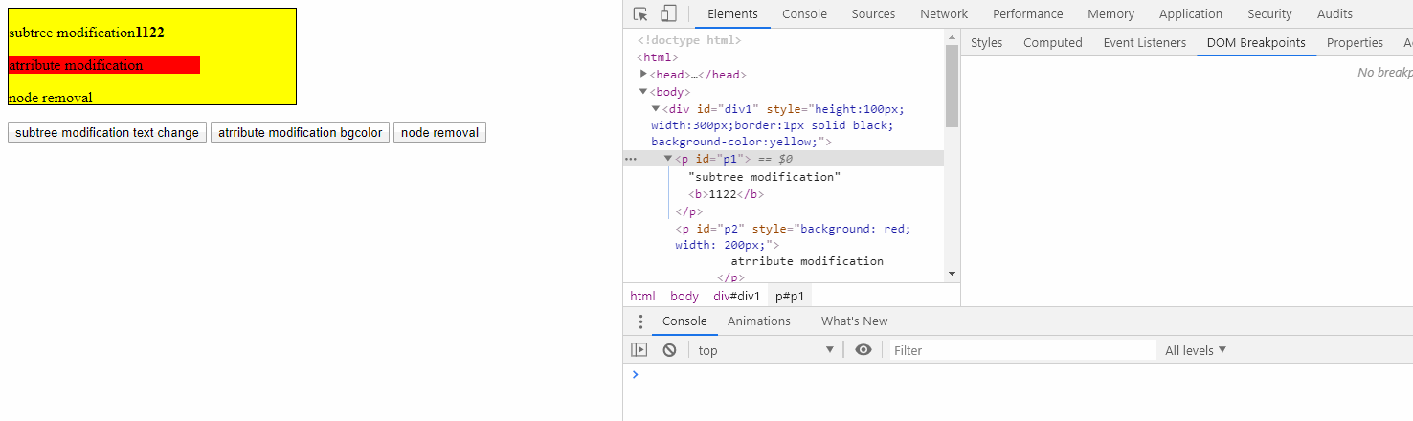Open the drawer's three-dot menu

coord(641,321)
